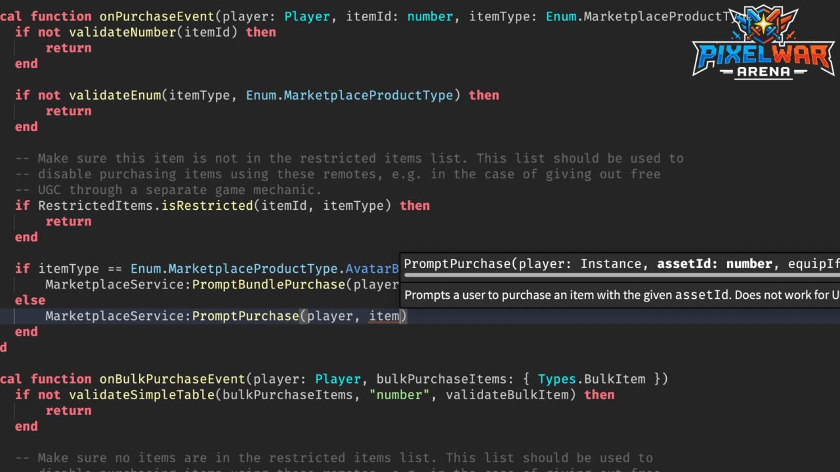Click comment 'Make sure this item is not'
Screen dimensions: 840x472
(x=138, y=158)
